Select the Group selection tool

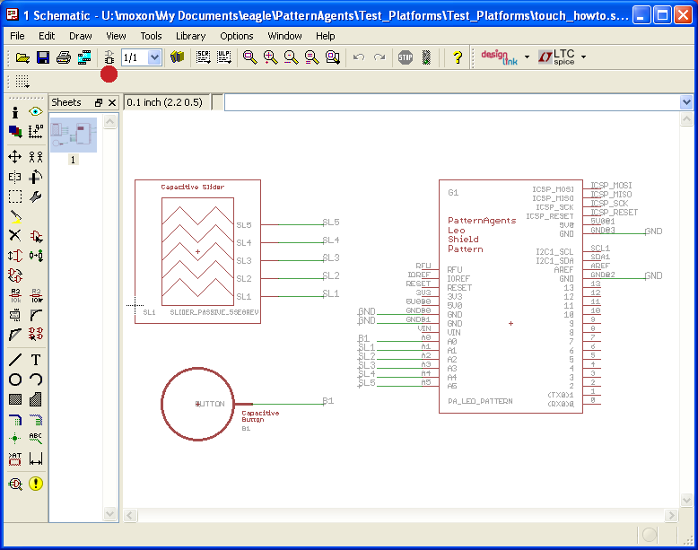click(15, 196)
